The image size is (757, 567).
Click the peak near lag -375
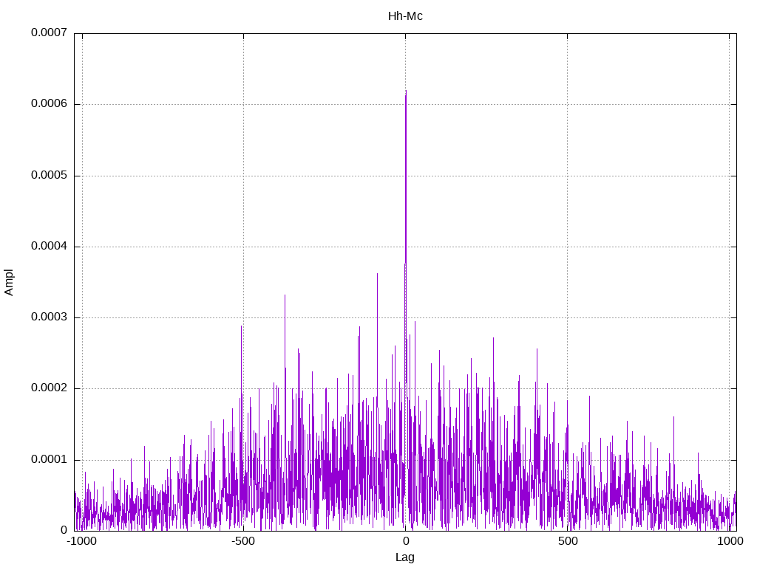click(x=285, y=295)
